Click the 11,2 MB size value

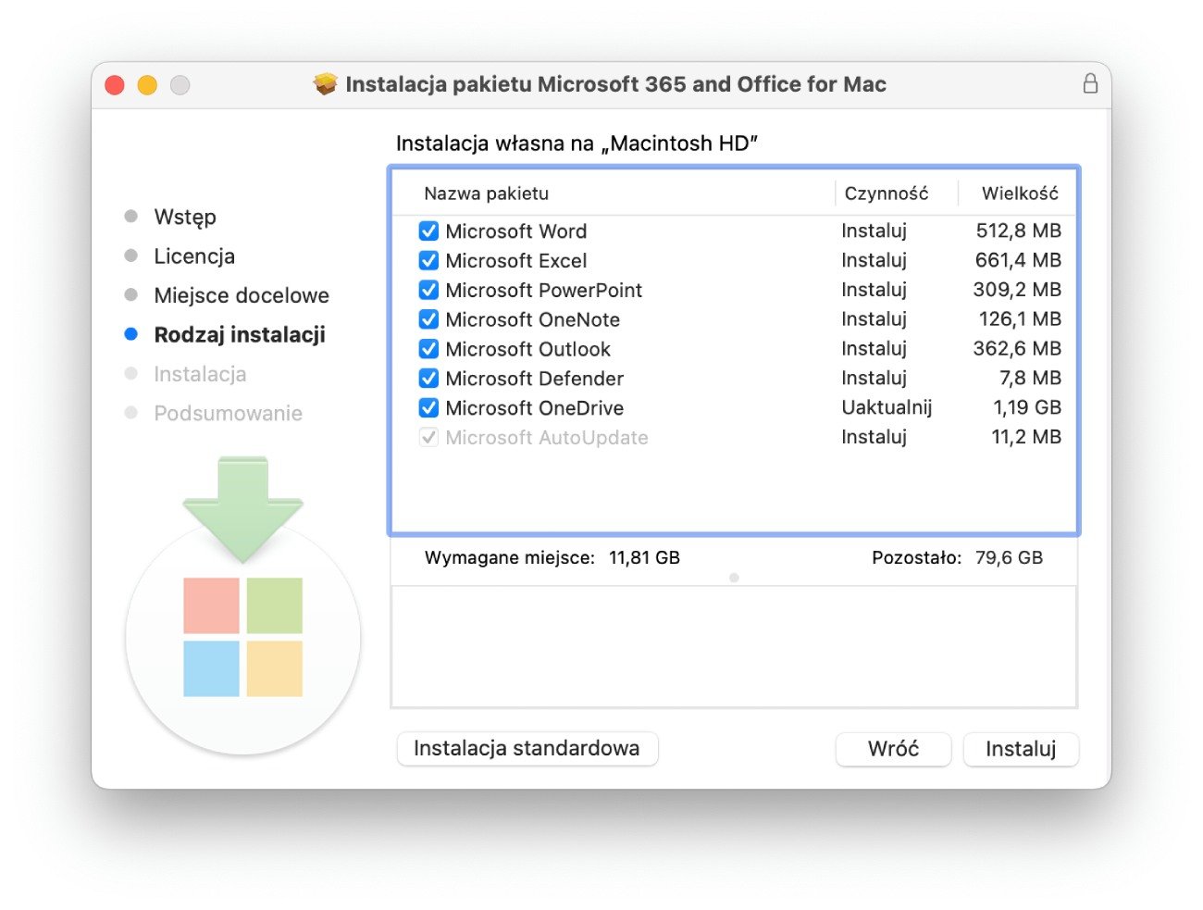pyautogui.click(x=1026, y=437)
